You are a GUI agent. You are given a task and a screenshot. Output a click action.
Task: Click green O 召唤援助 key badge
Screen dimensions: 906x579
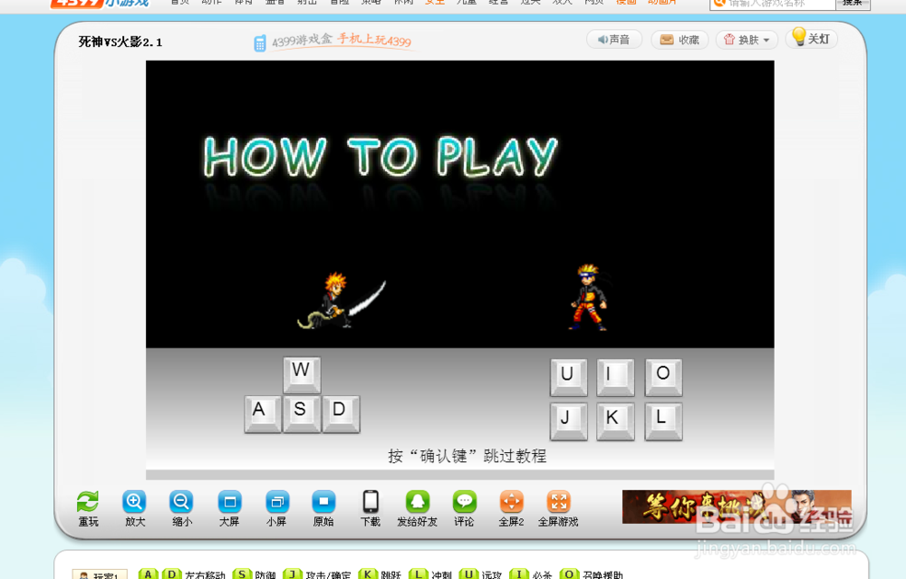pos(569,574)
